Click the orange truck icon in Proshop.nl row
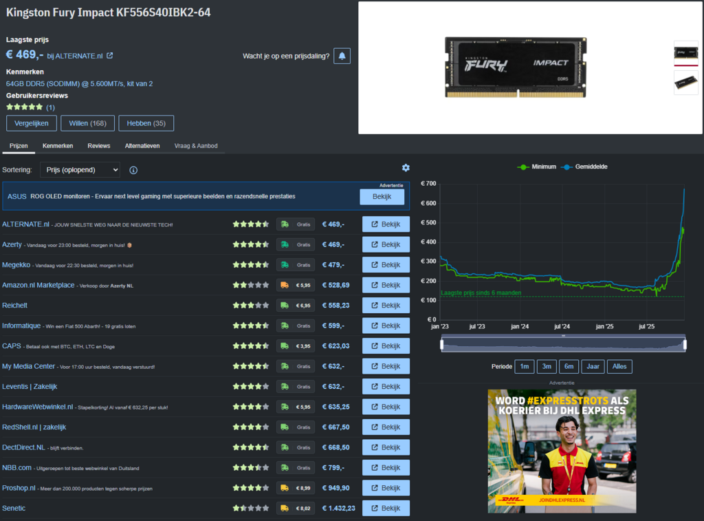704x521 pixels. [x=285, y=488]
